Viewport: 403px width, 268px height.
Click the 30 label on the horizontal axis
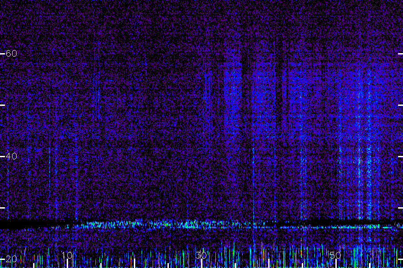[x=201, y=255]
